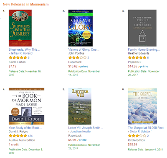Image resolution: width=167 pixels, height=158 pixels.
Task: Click the Visions of Glory book cover
Action: [81, 28]
